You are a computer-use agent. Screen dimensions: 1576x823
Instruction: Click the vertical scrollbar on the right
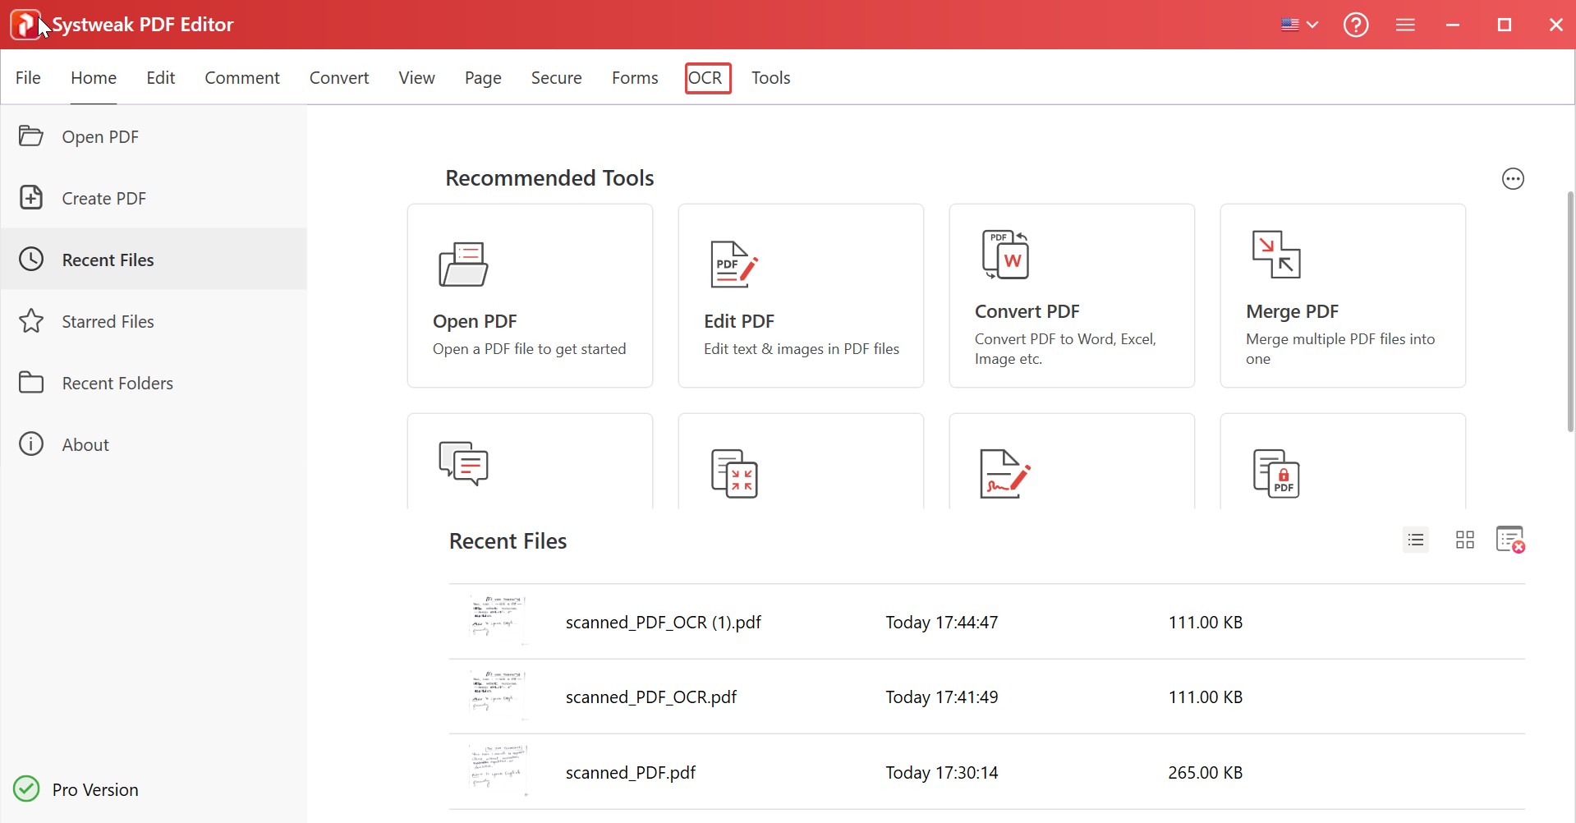pyautogui.click(x=1570, y=312)
